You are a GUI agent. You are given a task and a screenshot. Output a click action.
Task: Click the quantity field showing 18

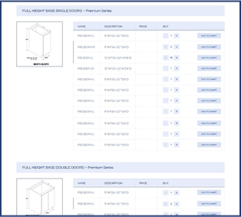171,58
